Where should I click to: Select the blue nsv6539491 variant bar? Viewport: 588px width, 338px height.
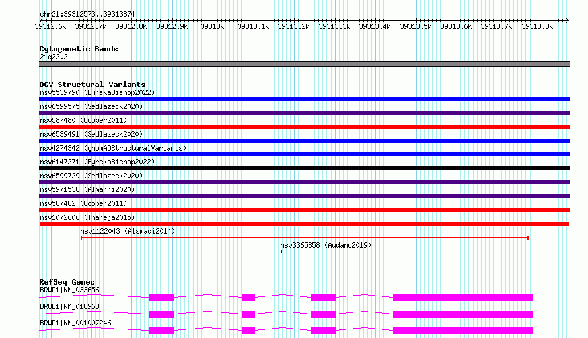(x=304, y=141)
